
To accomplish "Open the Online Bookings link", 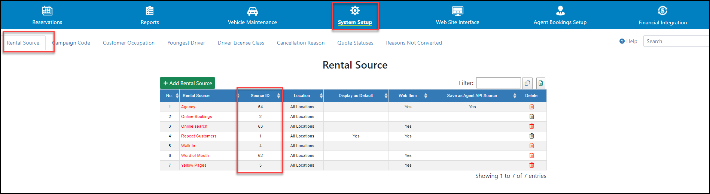I will click(196, 116).
